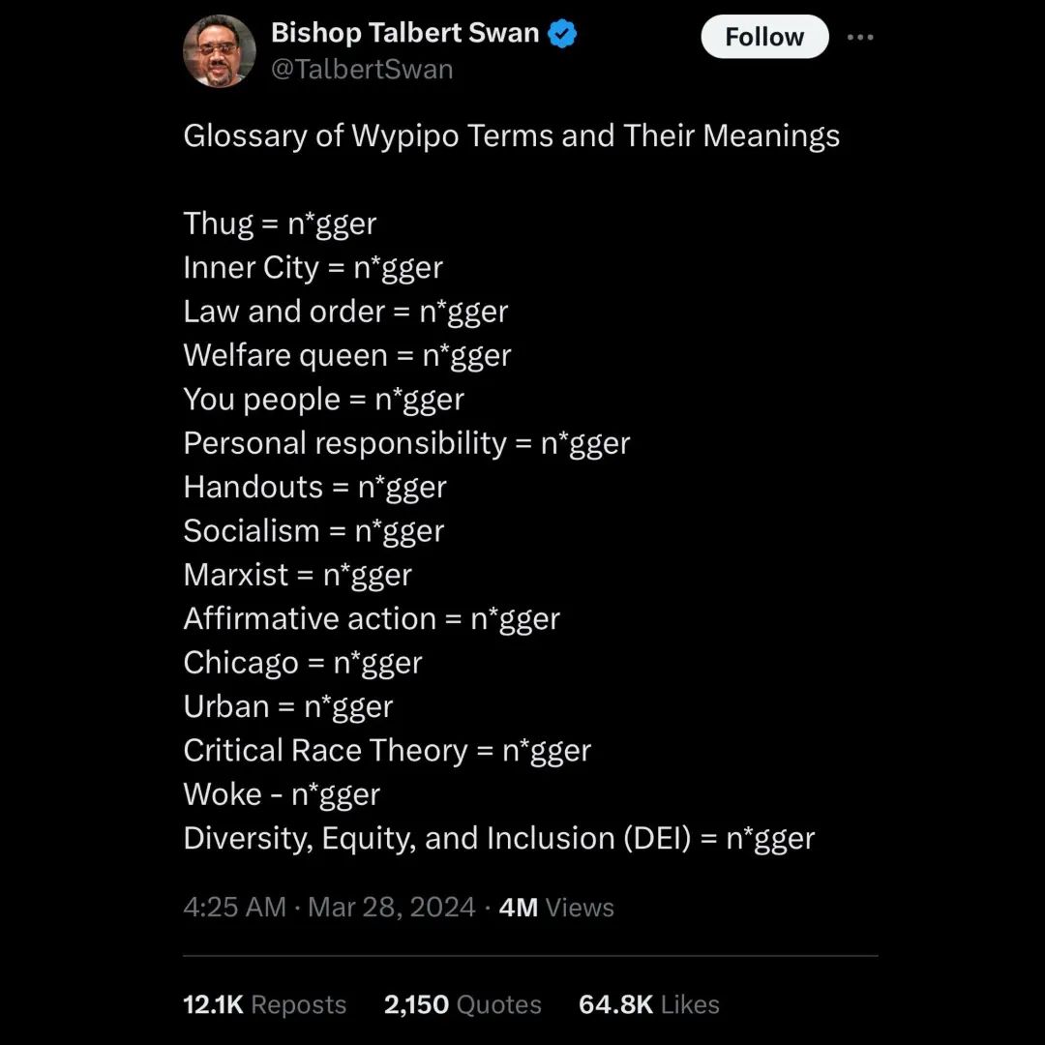
Task: Click the phrase Critical Race Theory
Action: point(325,751)
